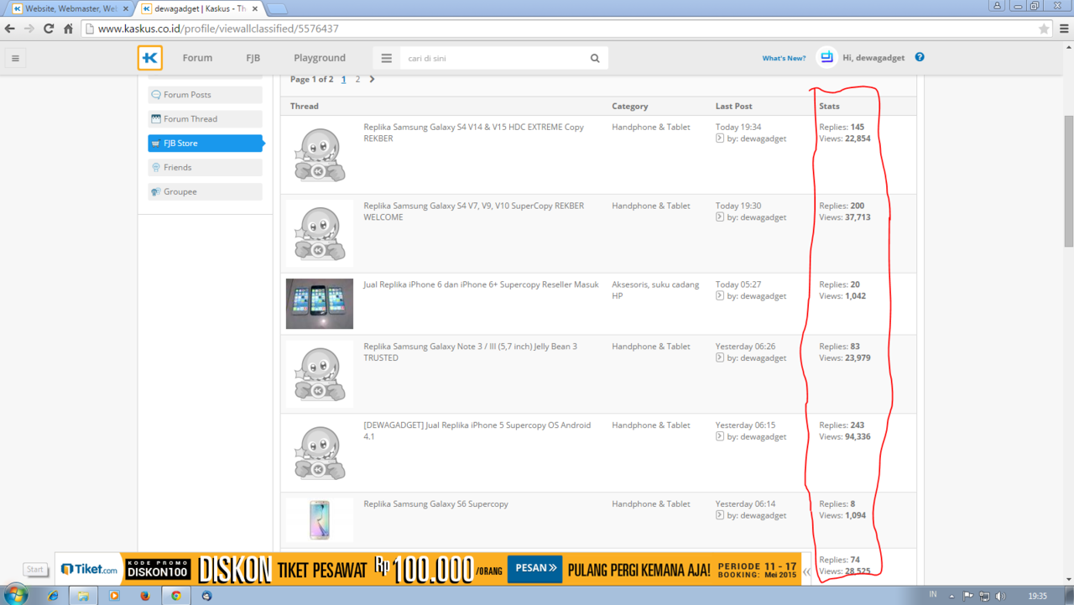Image resolution: width=1074 pixels, height=605 pixels.
Task: Open Windows Media Player taskbar icon
Action: 115,596
